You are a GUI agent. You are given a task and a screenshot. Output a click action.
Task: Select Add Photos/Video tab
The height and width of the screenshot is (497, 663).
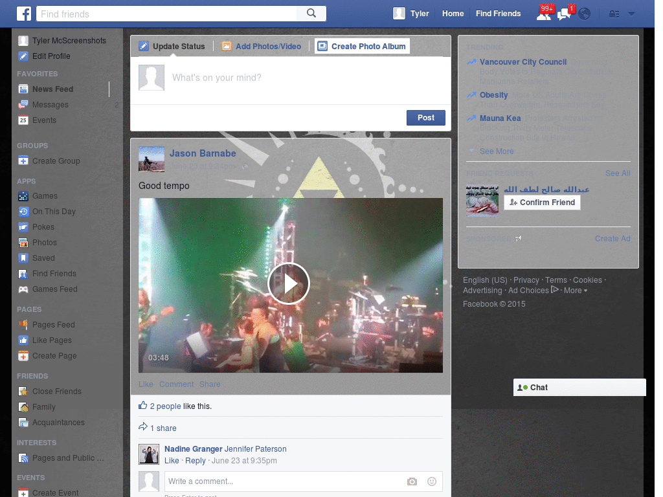point(262,47)
